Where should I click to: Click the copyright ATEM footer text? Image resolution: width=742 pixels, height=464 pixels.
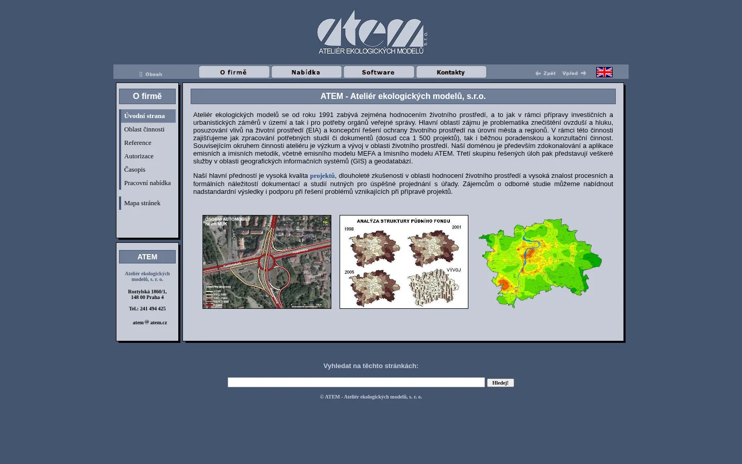[x=371, y=397]
